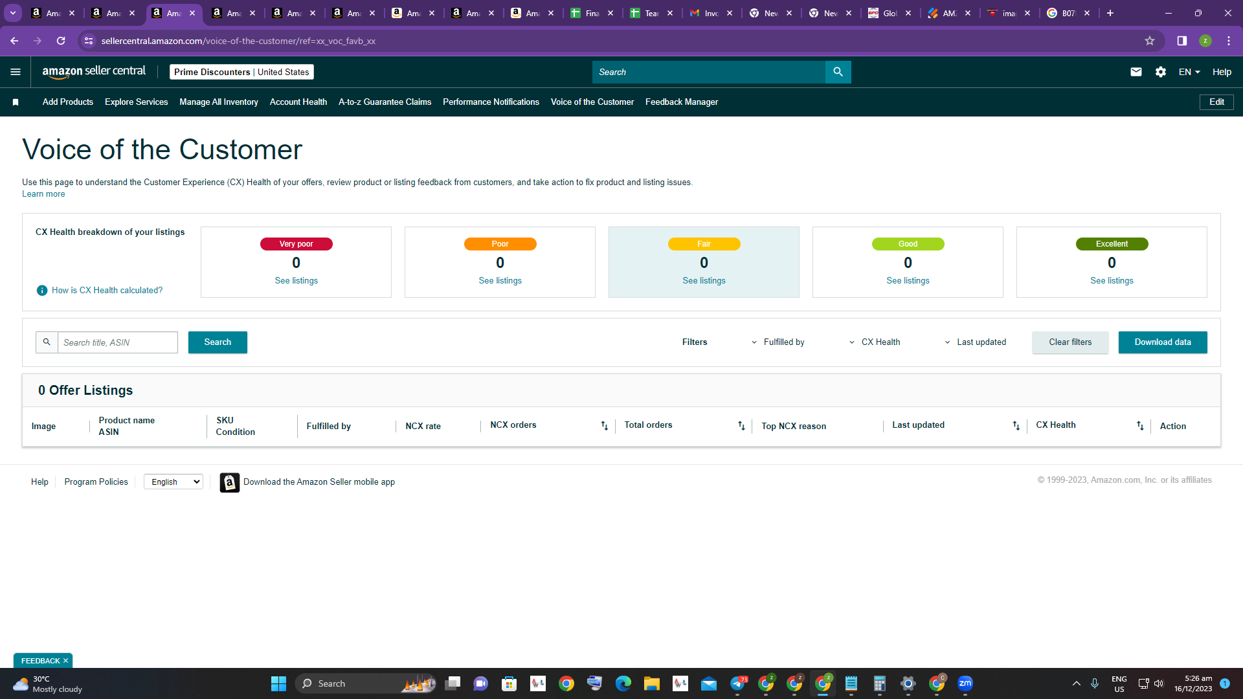The width and height of the screenshot is (1243, 699).
Task: See listings under Fair
Action: tap(704, 281)
